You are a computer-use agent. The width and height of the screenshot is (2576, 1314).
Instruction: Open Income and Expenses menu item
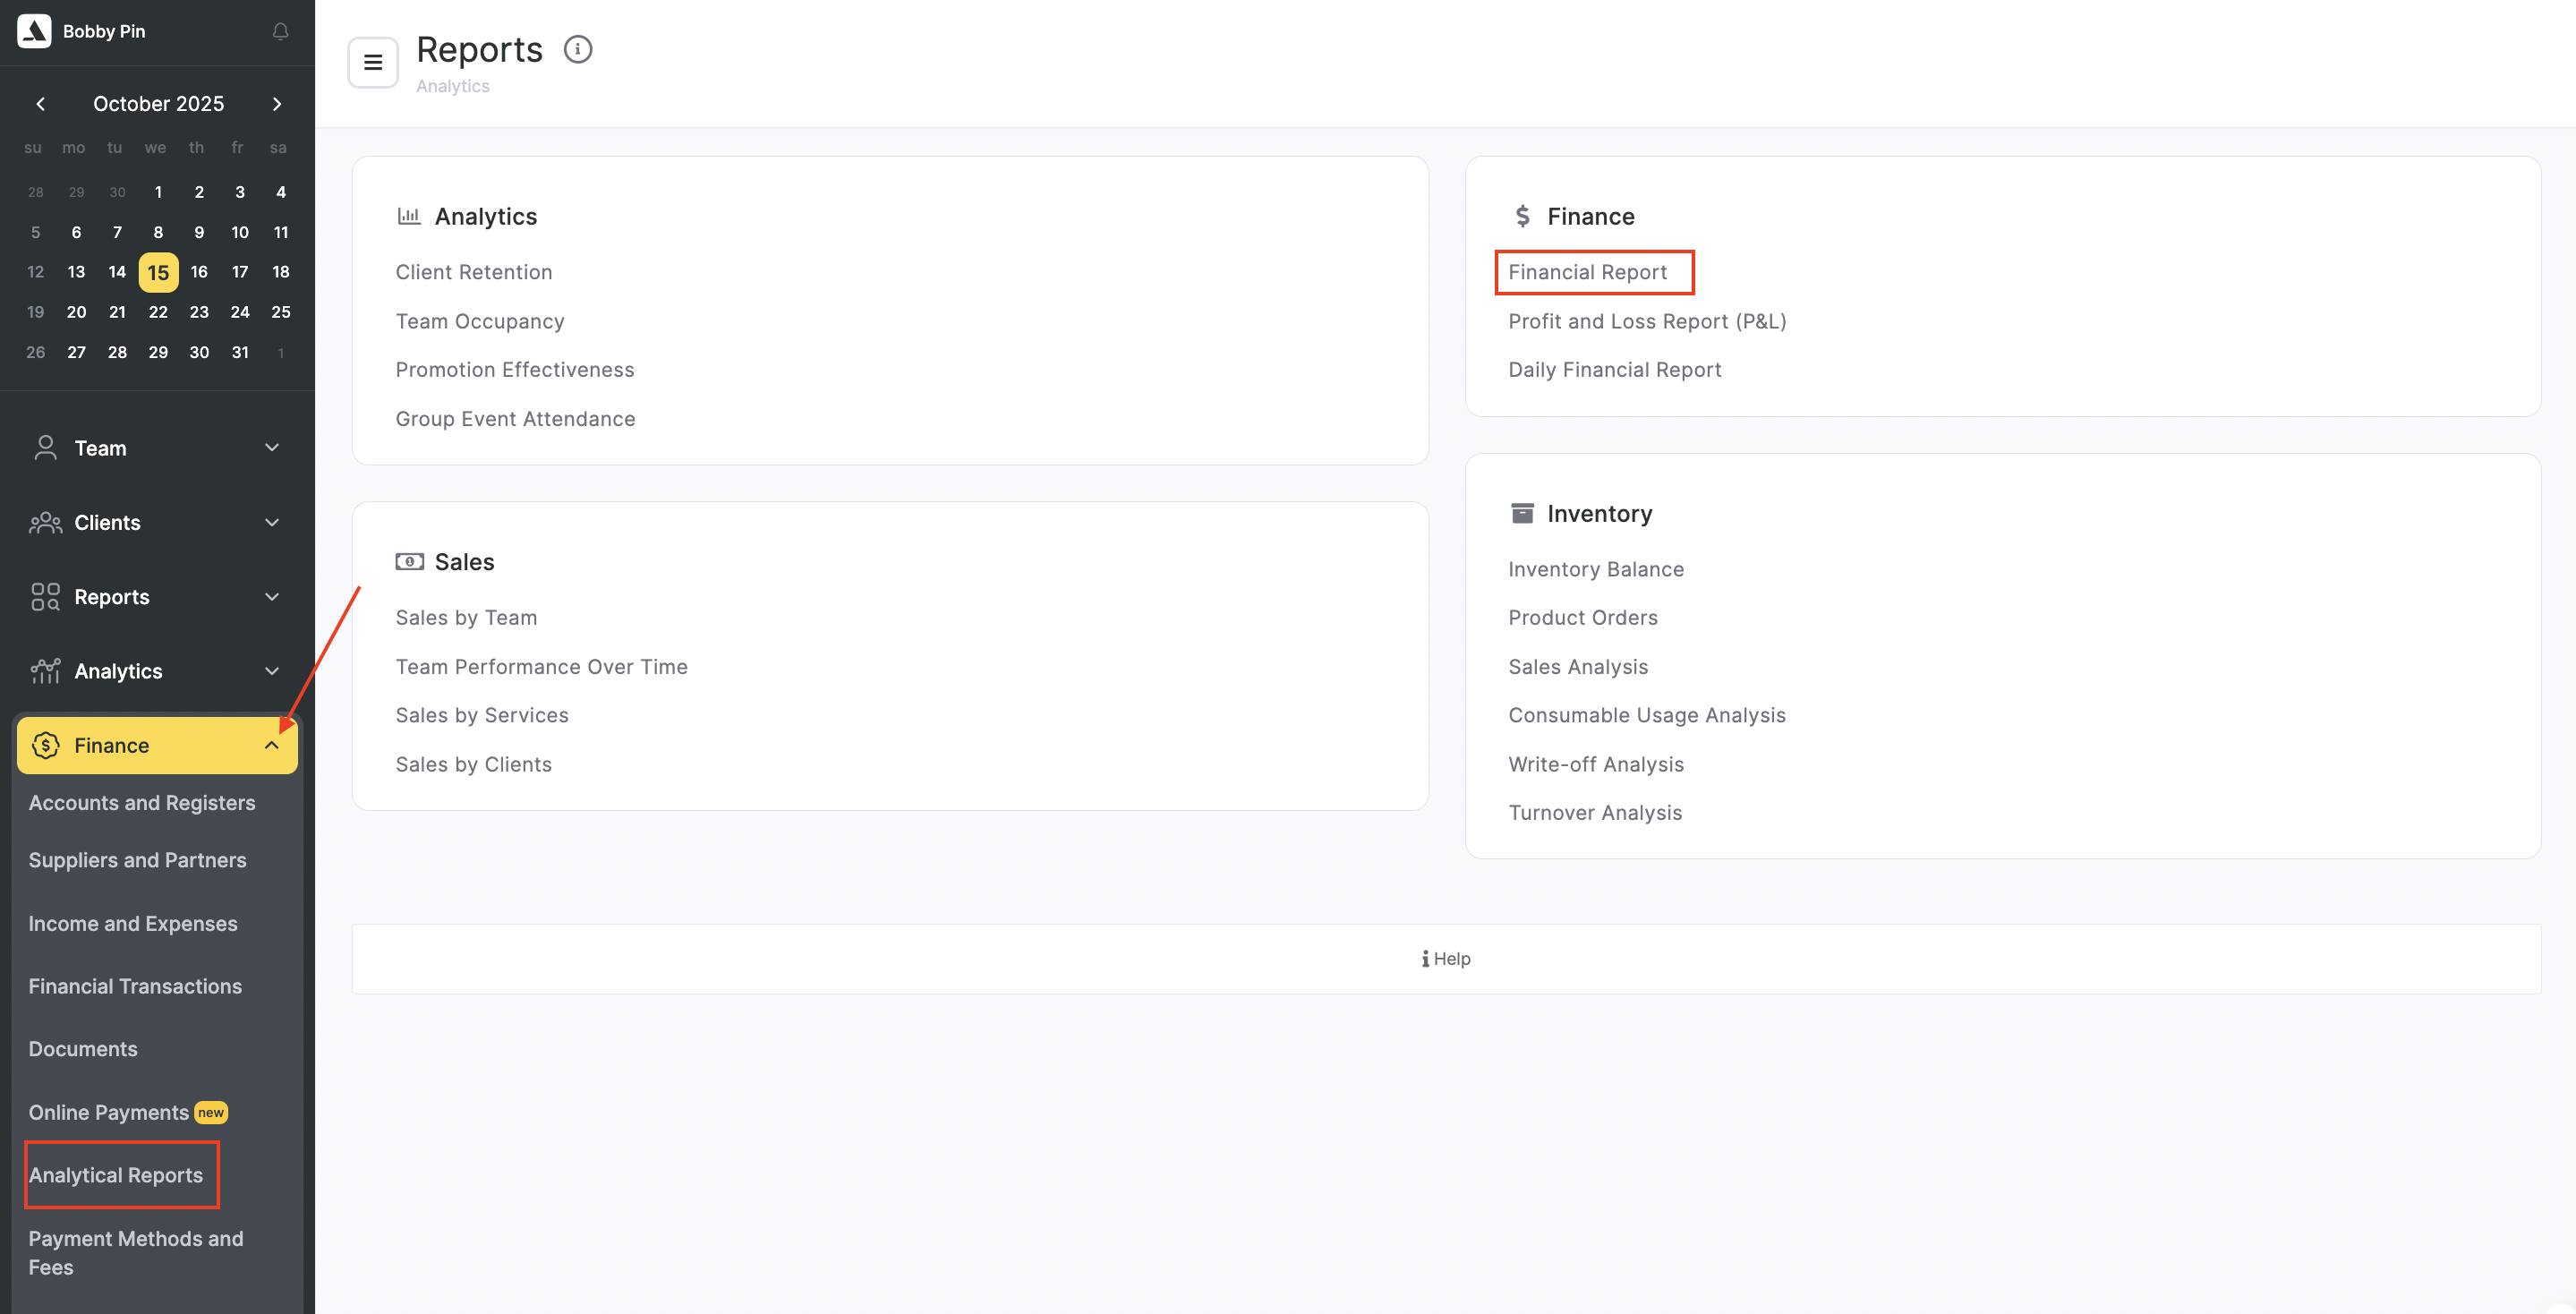(133, 923)
